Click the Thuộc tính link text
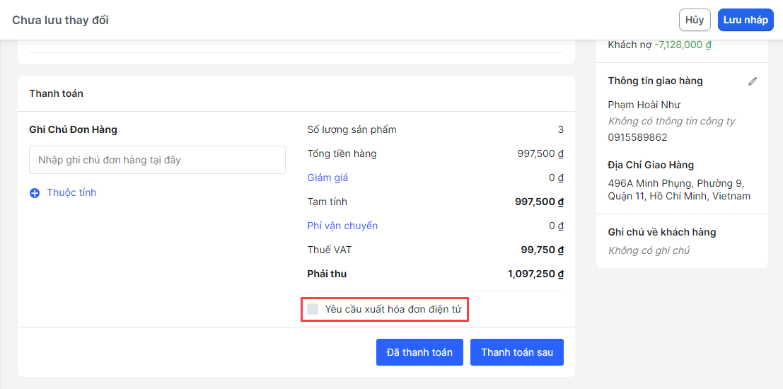The image size is (783, 389). (71, 192)
